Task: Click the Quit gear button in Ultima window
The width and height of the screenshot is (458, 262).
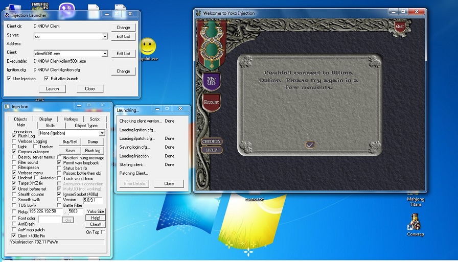Action: (399, 26)
